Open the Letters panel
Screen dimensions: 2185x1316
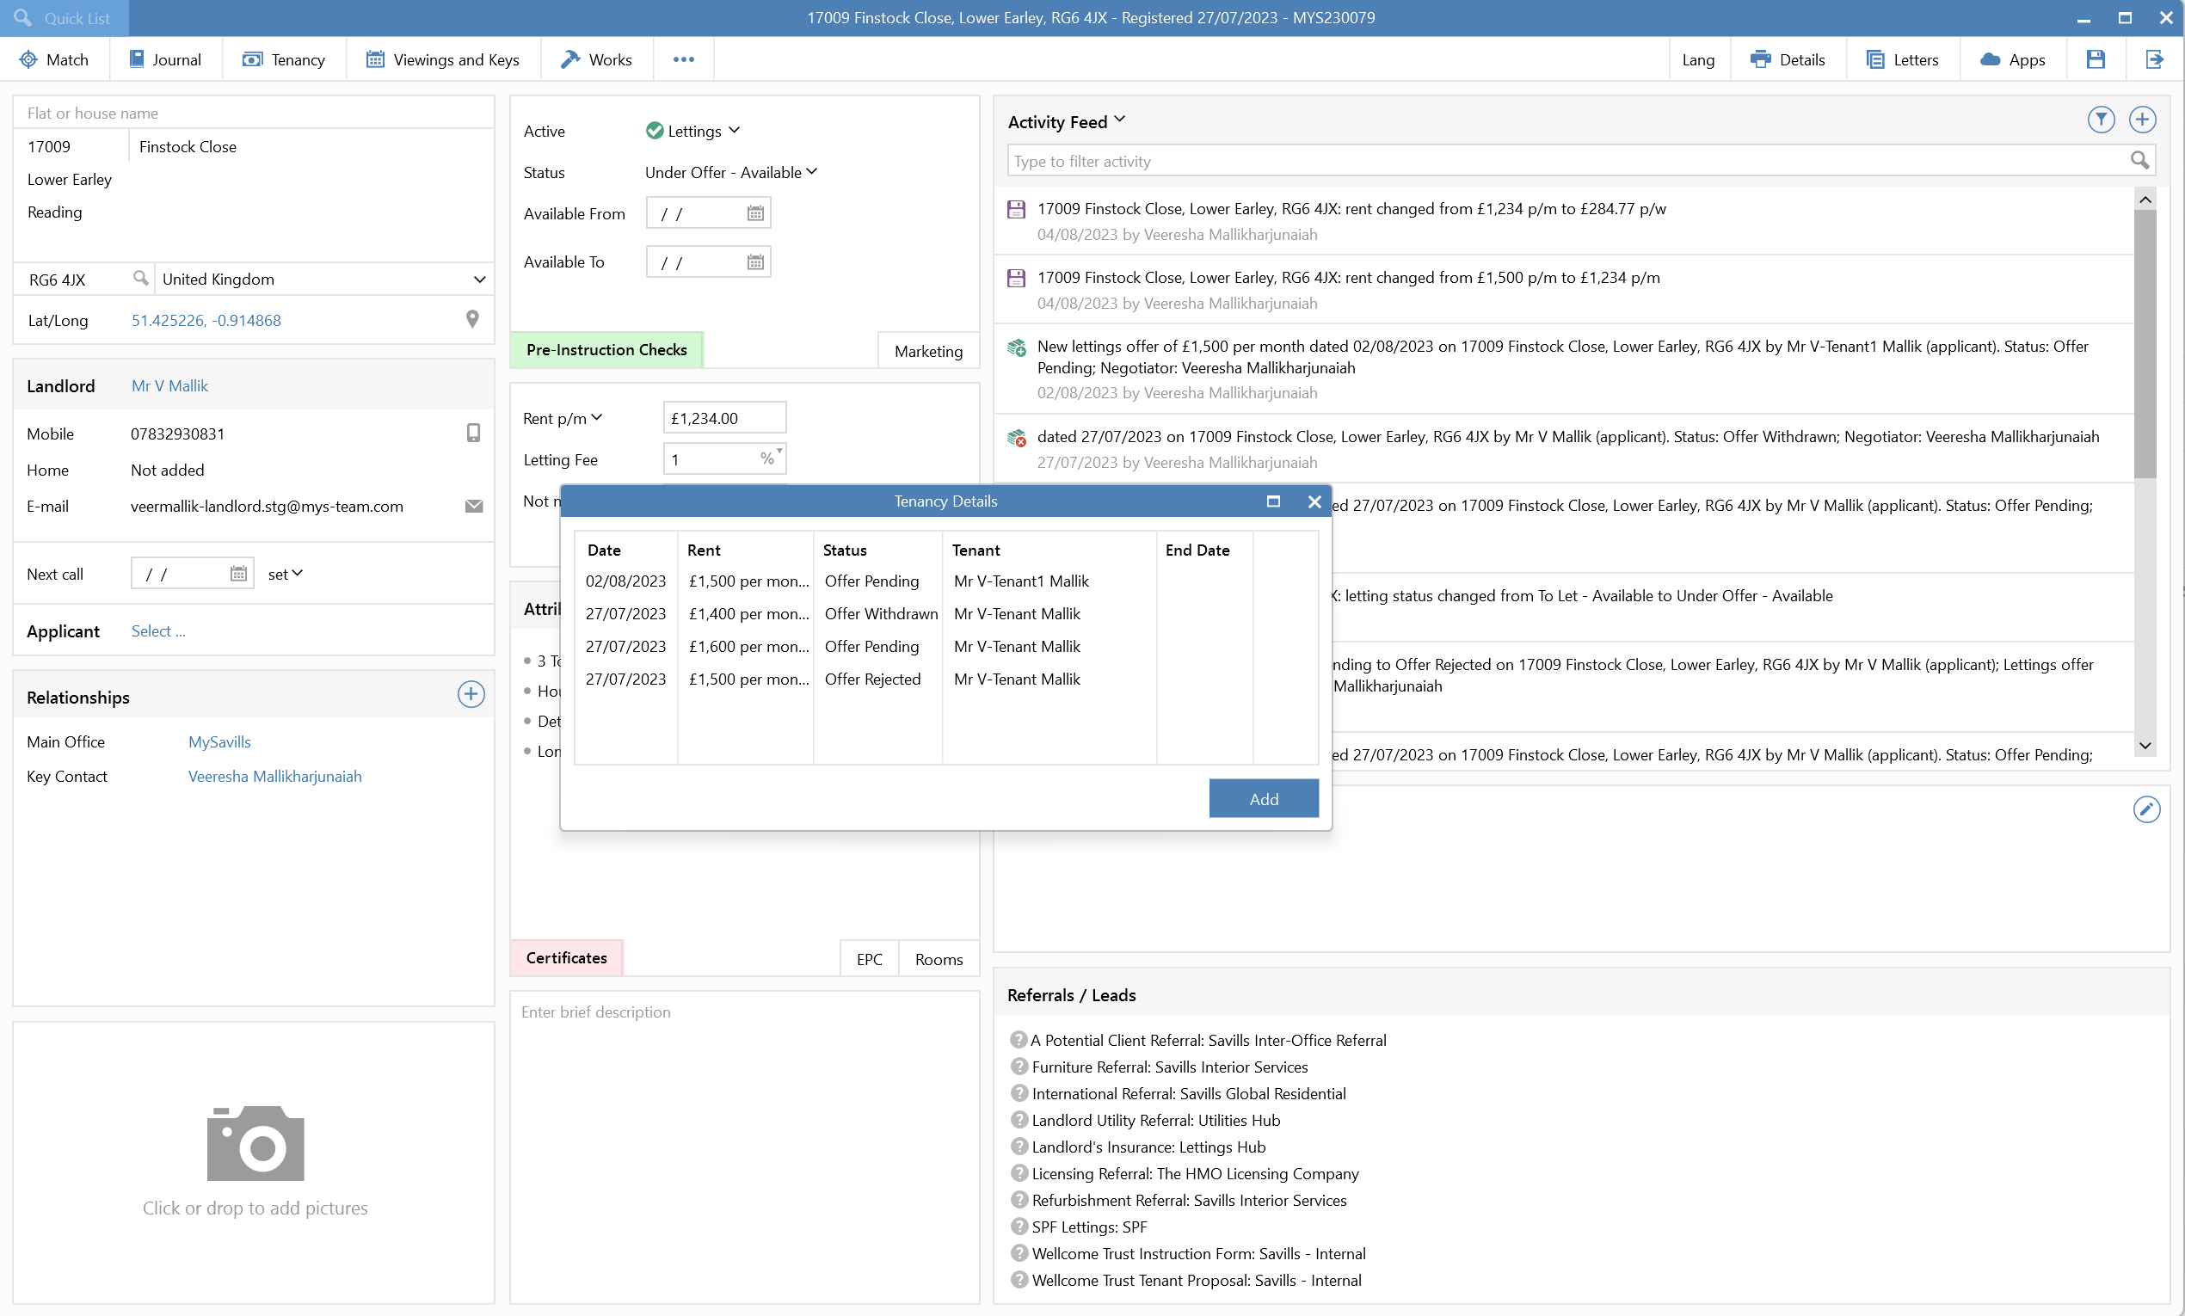point(1903,58)
